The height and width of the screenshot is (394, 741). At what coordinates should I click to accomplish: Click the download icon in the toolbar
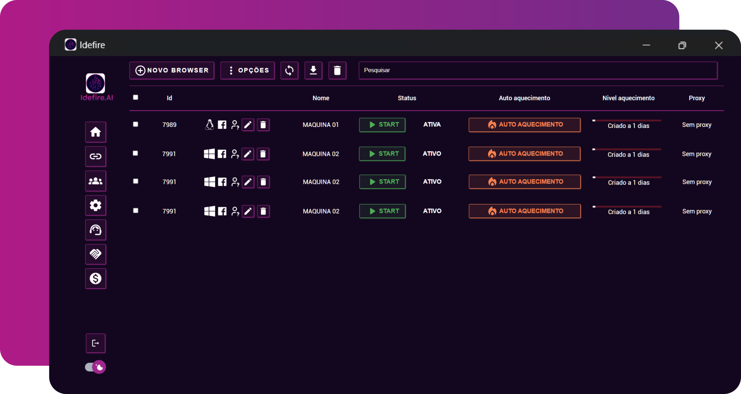coord(313,70)
